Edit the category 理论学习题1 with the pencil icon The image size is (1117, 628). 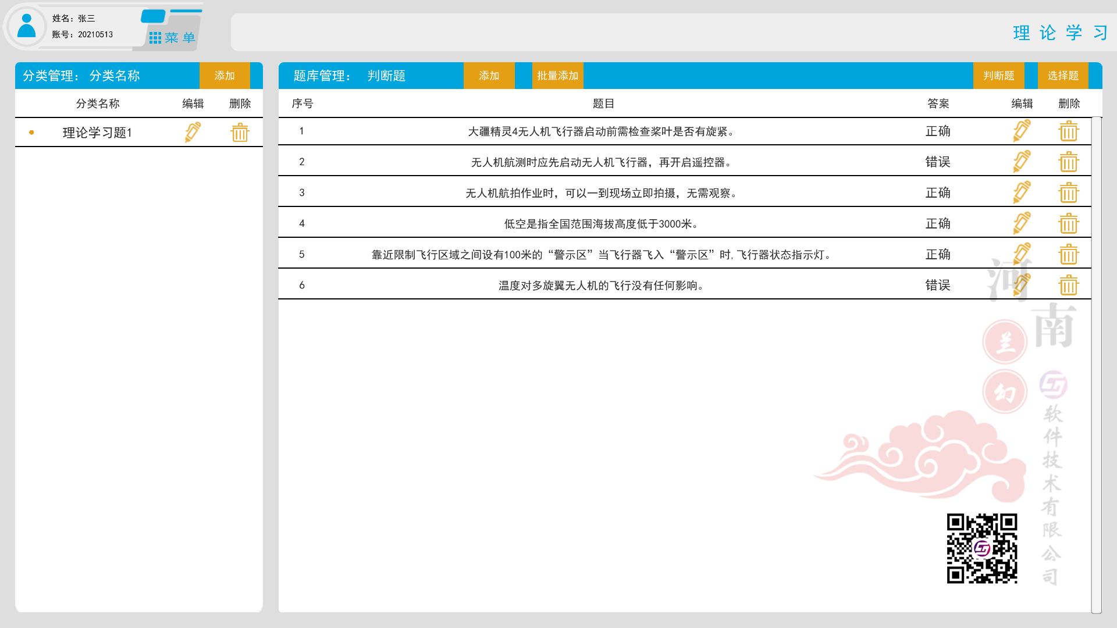point(193,132)
